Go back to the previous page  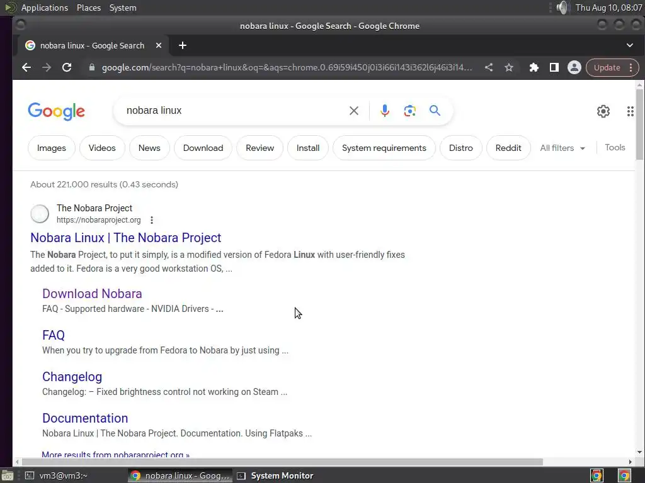(26, 67)
